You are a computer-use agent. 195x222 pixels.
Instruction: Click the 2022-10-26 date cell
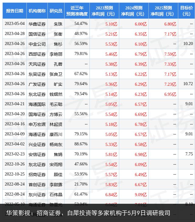pyautogui.click(x=15, y=164)
